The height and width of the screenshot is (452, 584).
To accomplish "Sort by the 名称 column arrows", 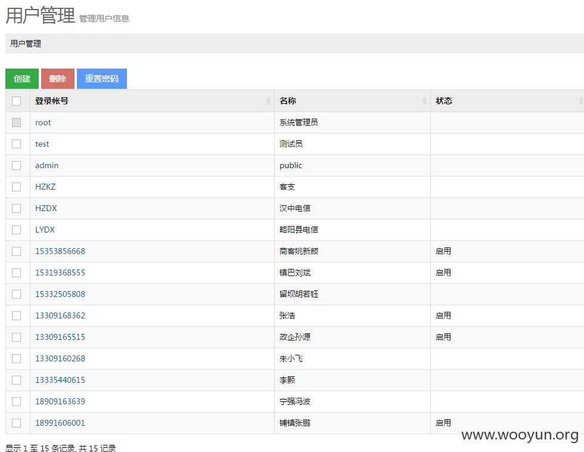I will click(x=424, y=101).
